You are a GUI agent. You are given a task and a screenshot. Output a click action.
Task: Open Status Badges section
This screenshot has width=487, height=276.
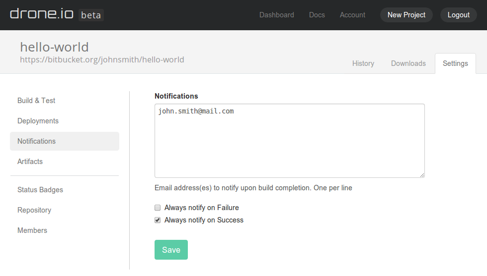(40, 190)
